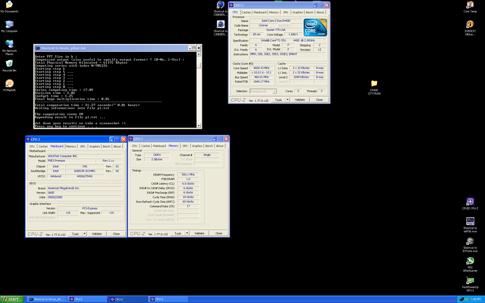Launch MSI Afterburner desktop icon
The height and width of the screenshot is (303, 485).
[x=470, y=264]
